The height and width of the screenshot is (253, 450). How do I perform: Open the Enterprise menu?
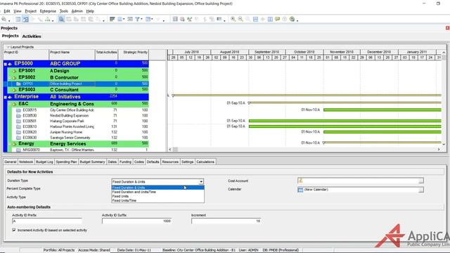pyautogui.click(x=48, y=11)
